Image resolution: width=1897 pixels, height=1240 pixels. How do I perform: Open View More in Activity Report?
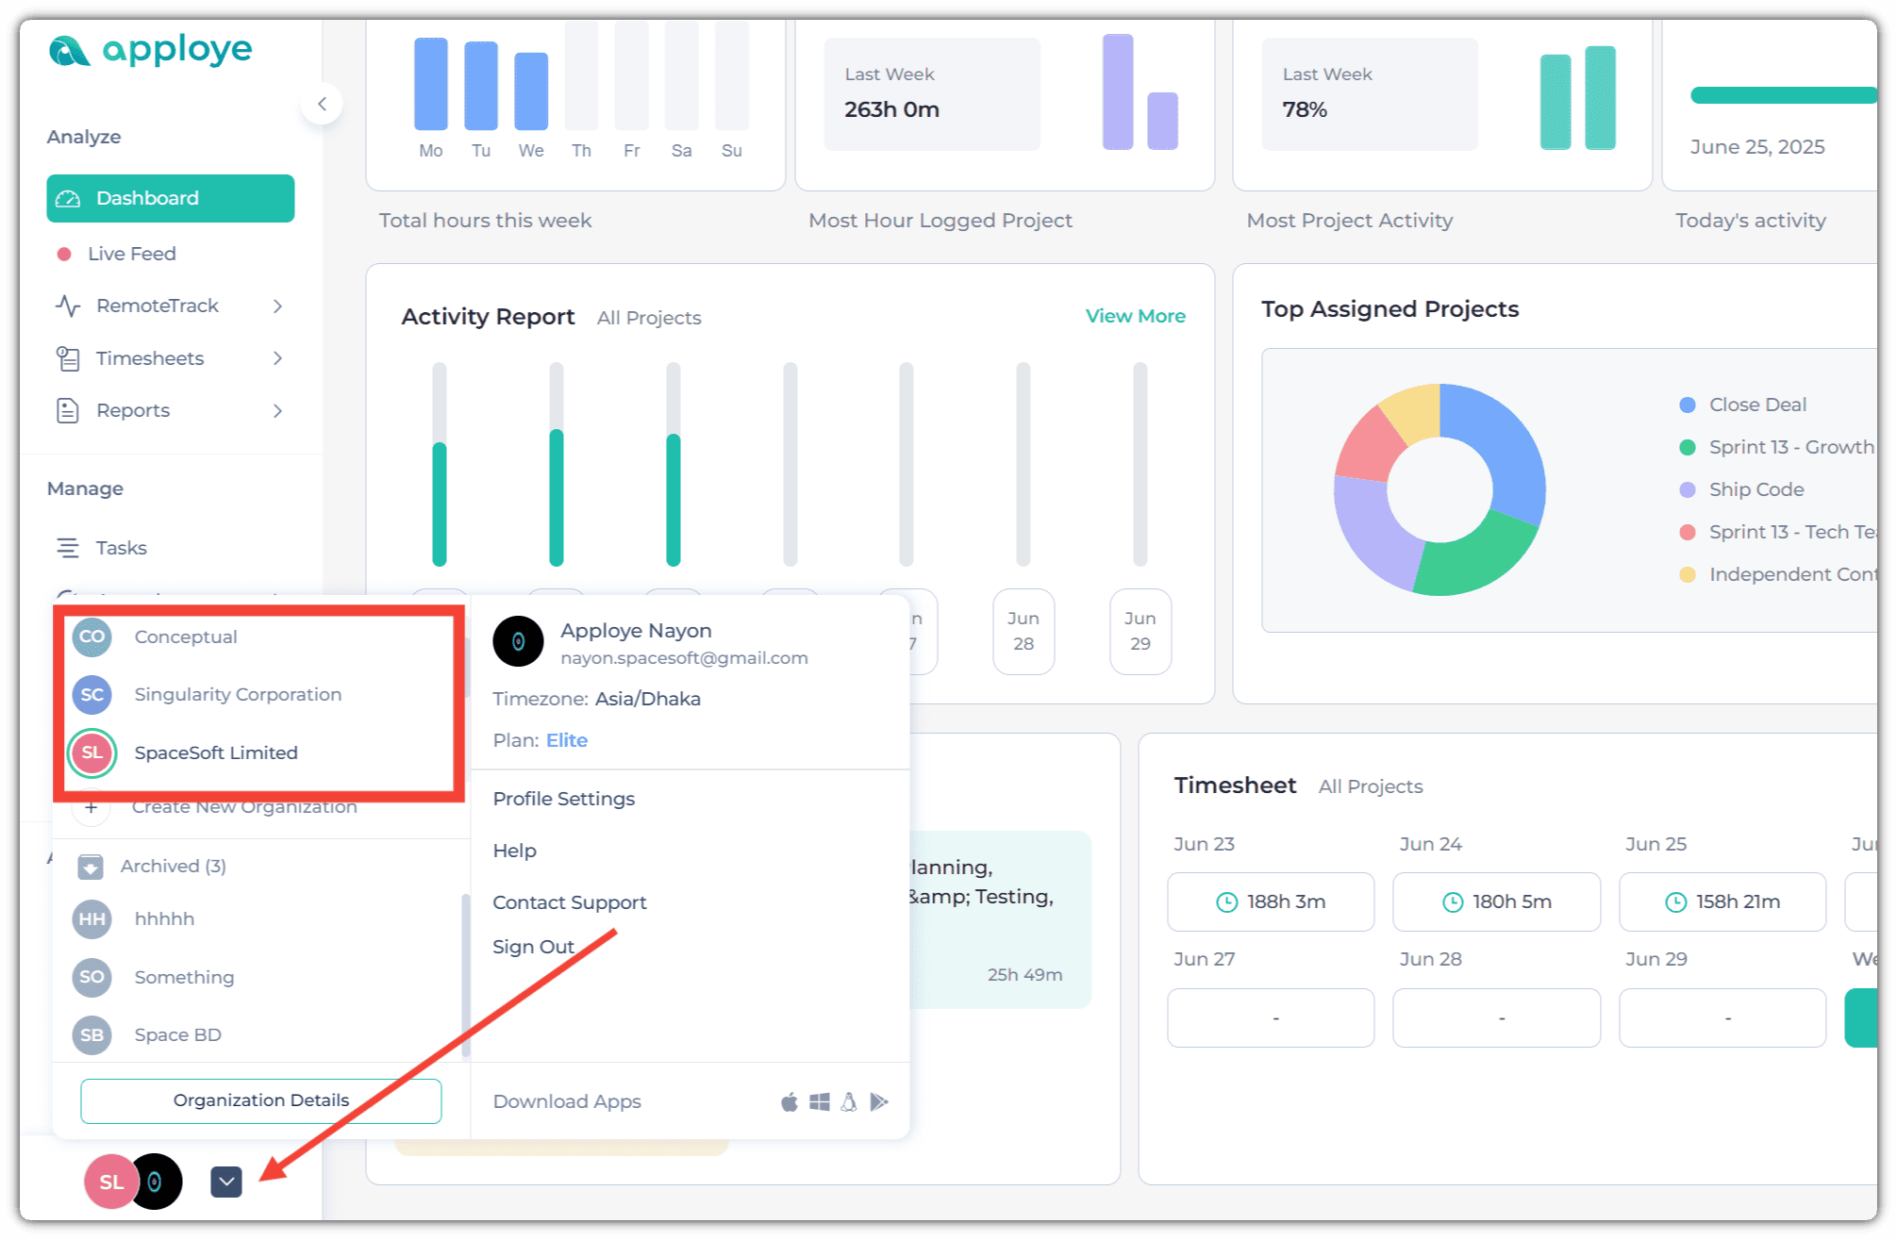point(1135,316)
